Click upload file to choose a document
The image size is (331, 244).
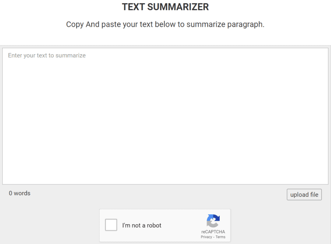[304, 194]
